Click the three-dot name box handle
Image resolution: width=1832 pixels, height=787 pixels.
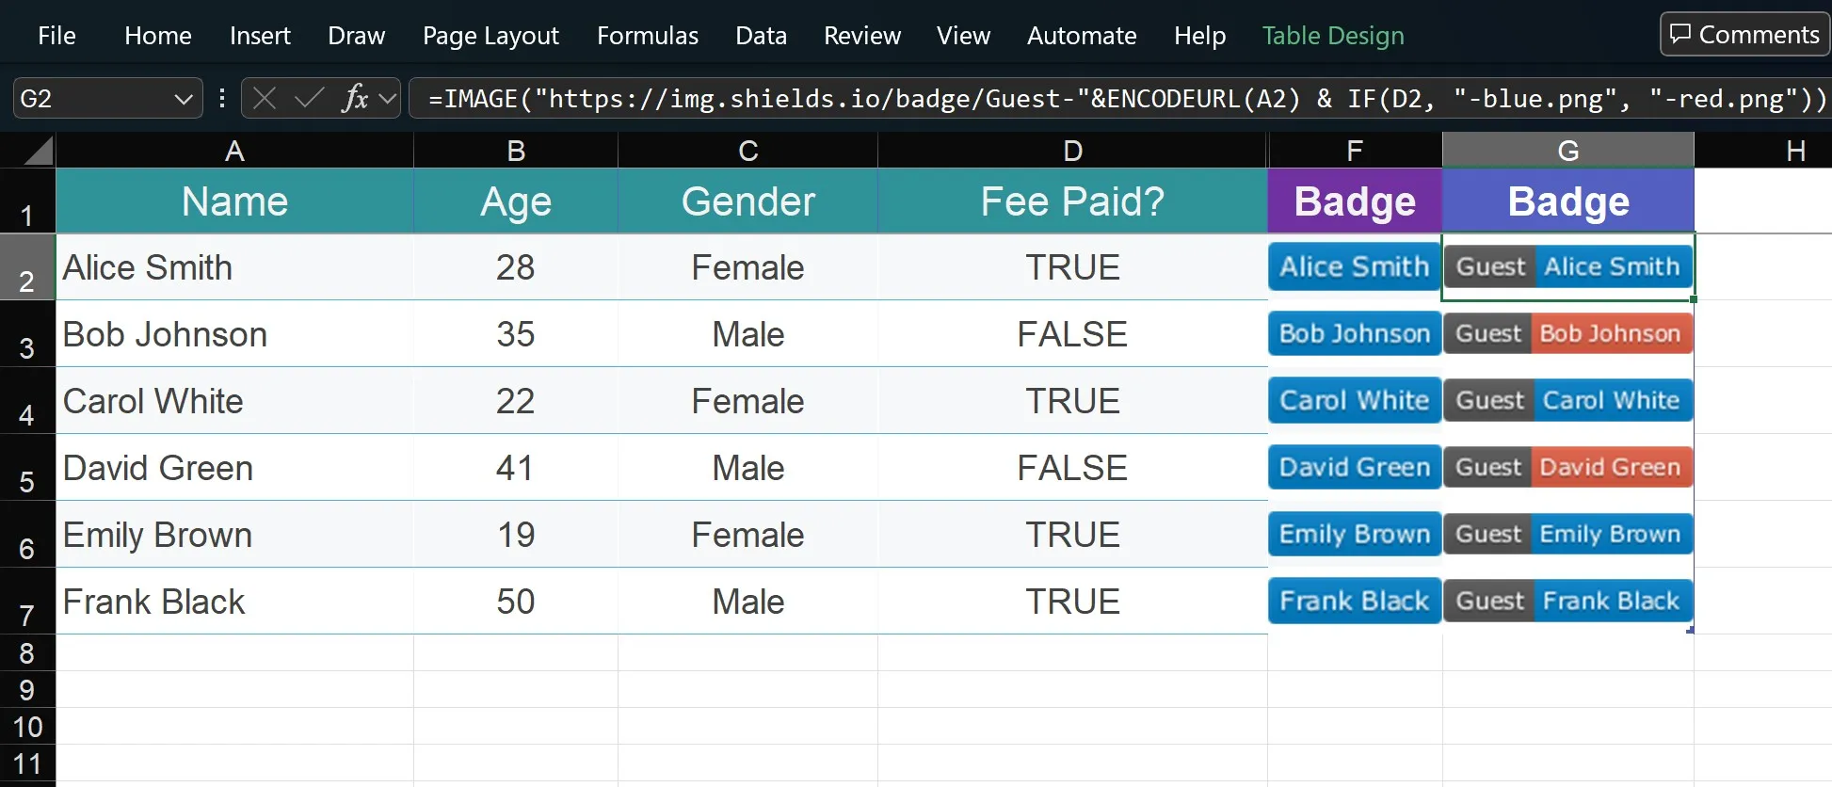point(222,98)
